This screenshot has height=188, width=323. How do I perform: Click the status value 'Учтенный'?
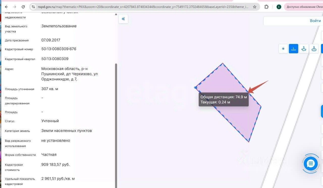pos(50,121)
